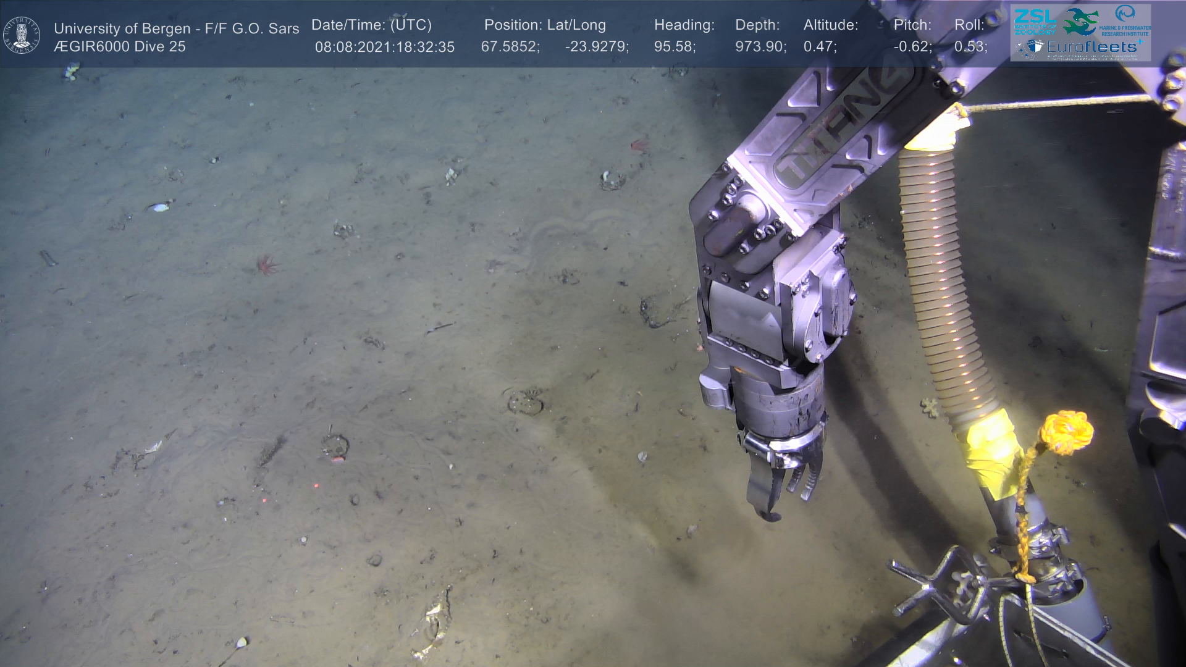The image size is (1186, 667).
Task: Click the Pitch value -0.62
Action: coord(912,47)
